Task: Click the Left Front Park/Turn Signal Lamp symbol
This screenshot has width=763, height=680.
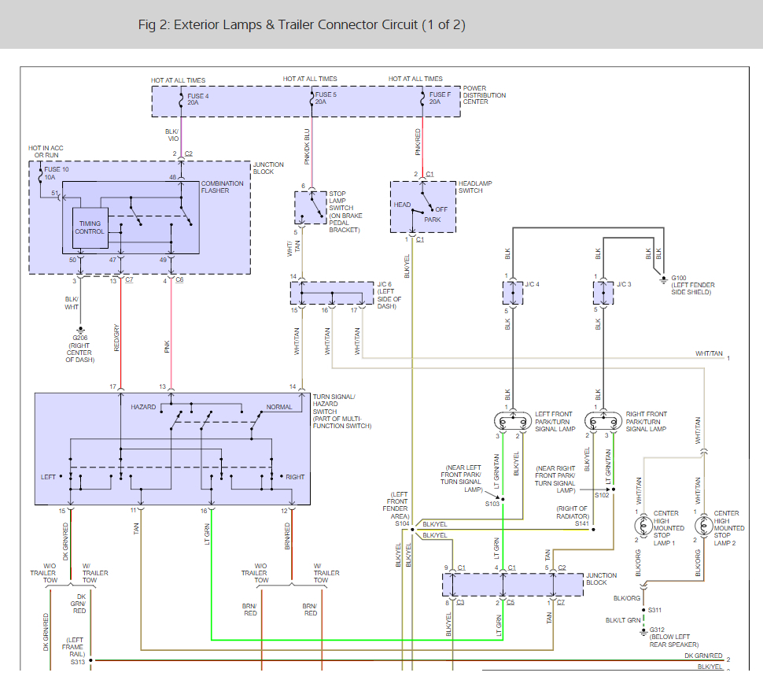Action: coord(512,420)
